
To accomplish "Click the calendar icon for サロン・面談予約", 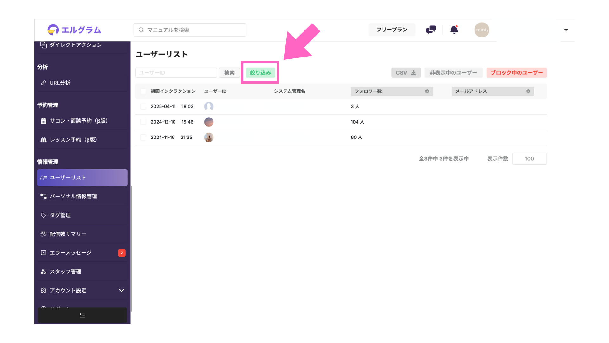I will 43,121.
